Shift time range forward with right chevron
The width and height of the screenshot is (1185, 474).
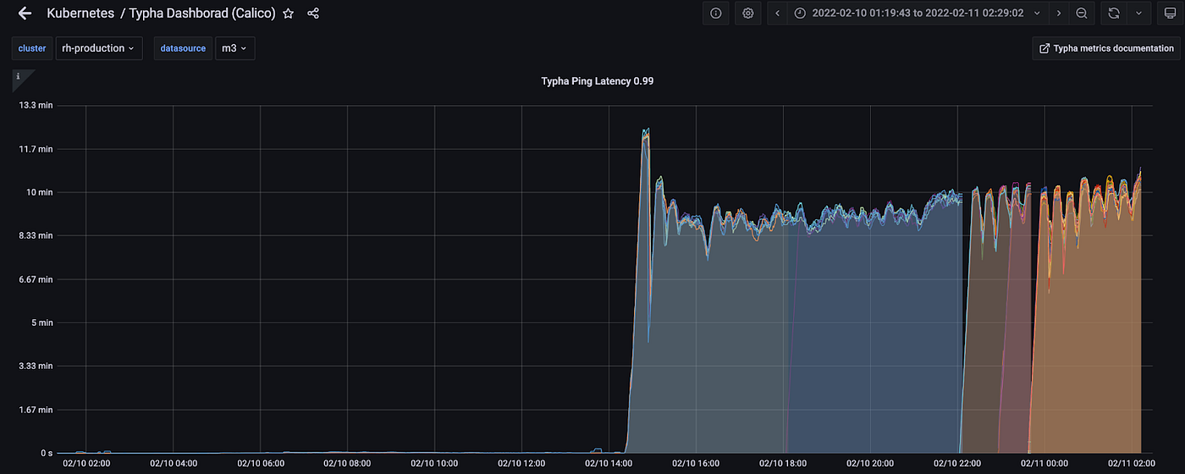(x=1059, y=14)
